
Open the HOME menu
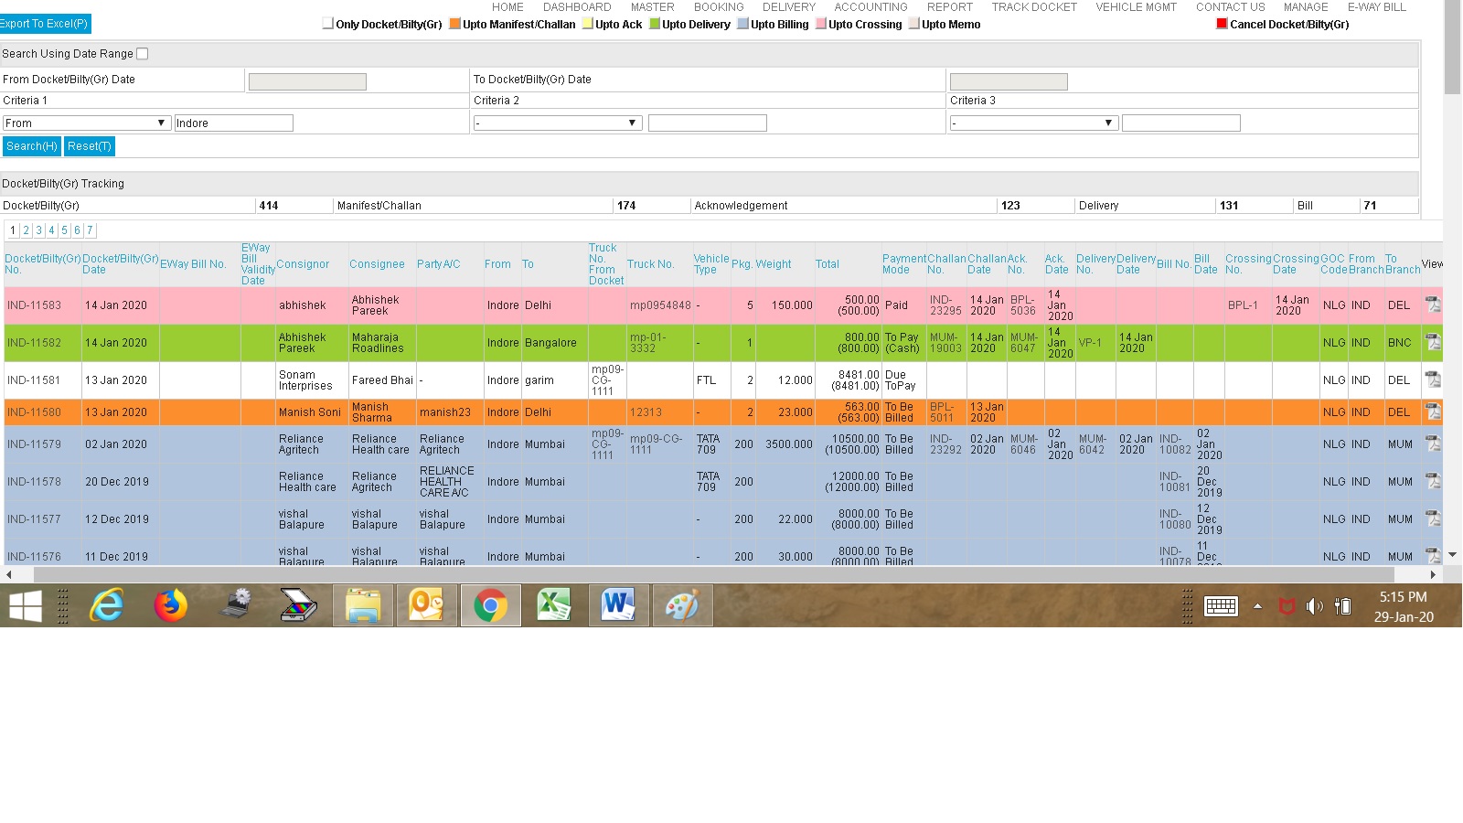(507, 7)
